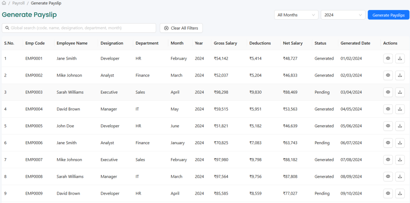The image size is (410, 203).
Task: Click the Net Salary column header
Action: point(293,43)
